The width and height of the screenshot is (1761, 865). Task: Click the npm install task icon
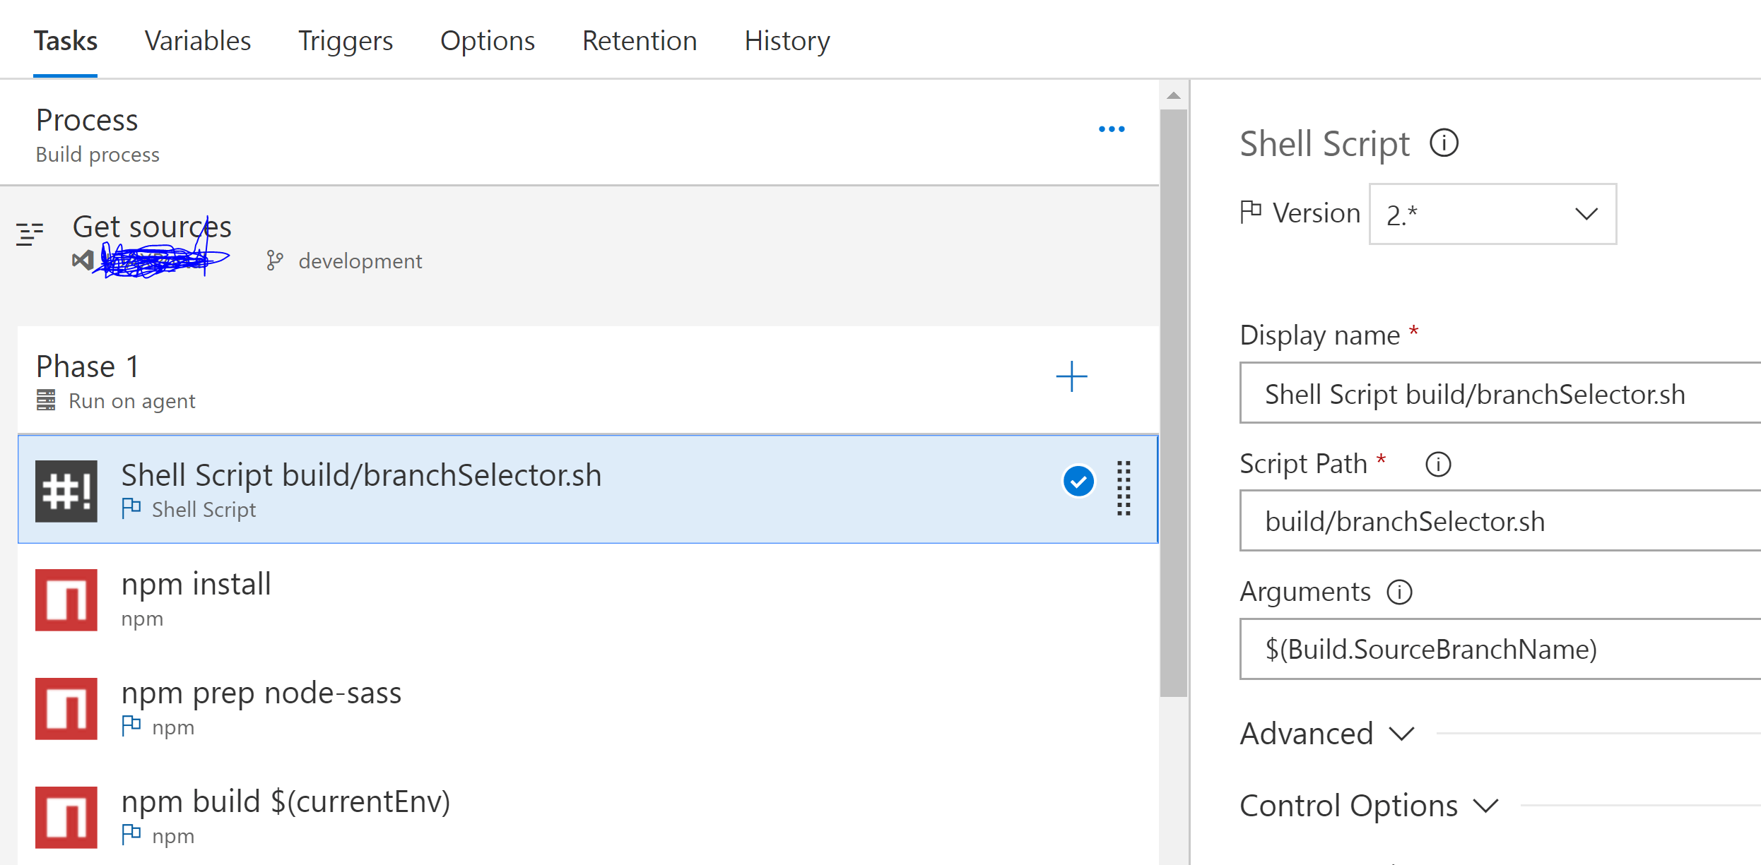[x=66, y=599]
